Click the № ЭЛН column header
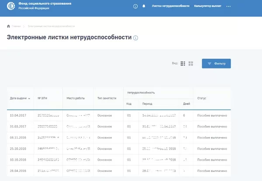Image resolution: width=262 pixels, height=181 pixels. pos(43,98)
